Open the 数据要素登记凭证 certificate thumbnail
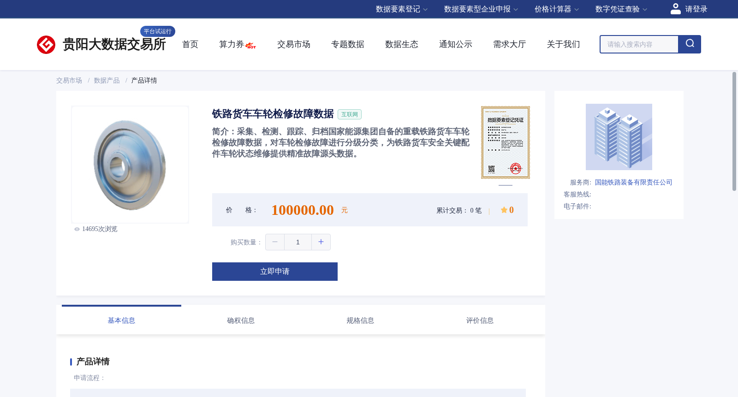The width and height of the screenshot is (738, 397). [506, 142]
